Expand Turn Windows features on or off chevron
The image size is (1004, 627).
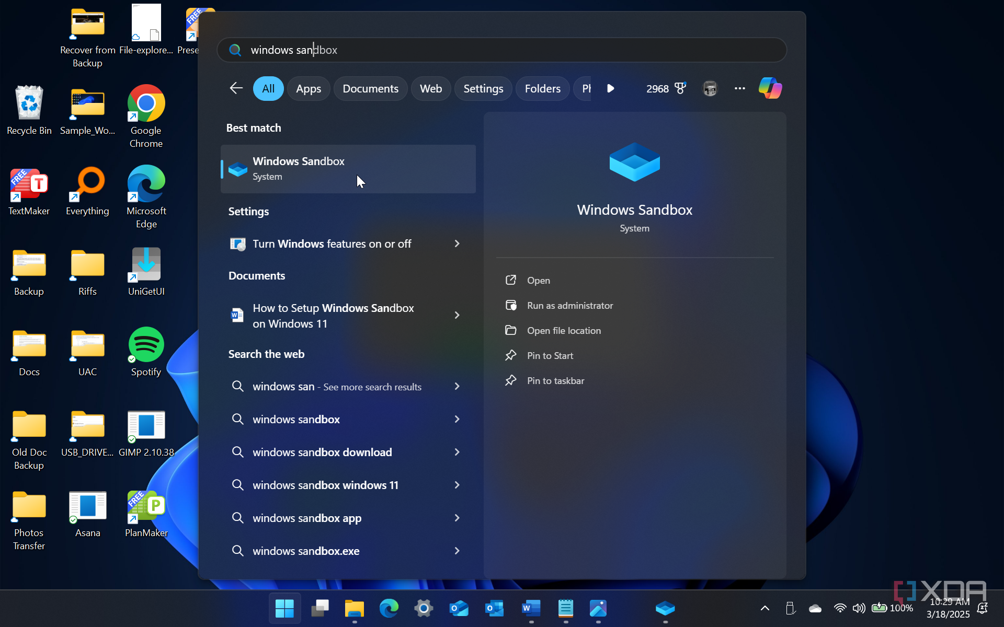[457, 243]
